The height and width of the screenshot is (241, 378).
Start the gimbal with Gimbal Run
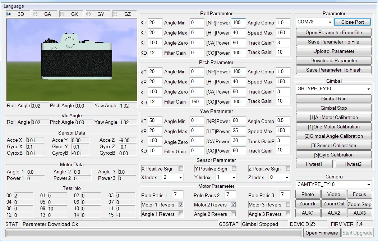point(334,99)
